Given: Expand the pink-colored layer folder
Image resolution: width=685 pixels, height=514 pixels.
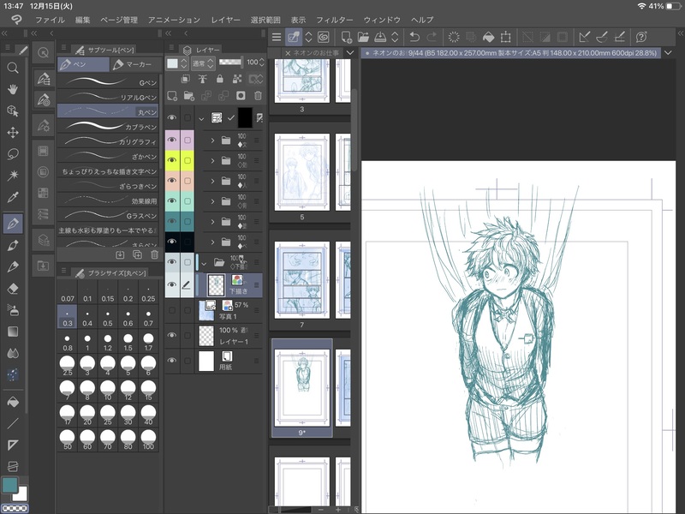Looking at the screenshot, I should [x=211, y=139].
